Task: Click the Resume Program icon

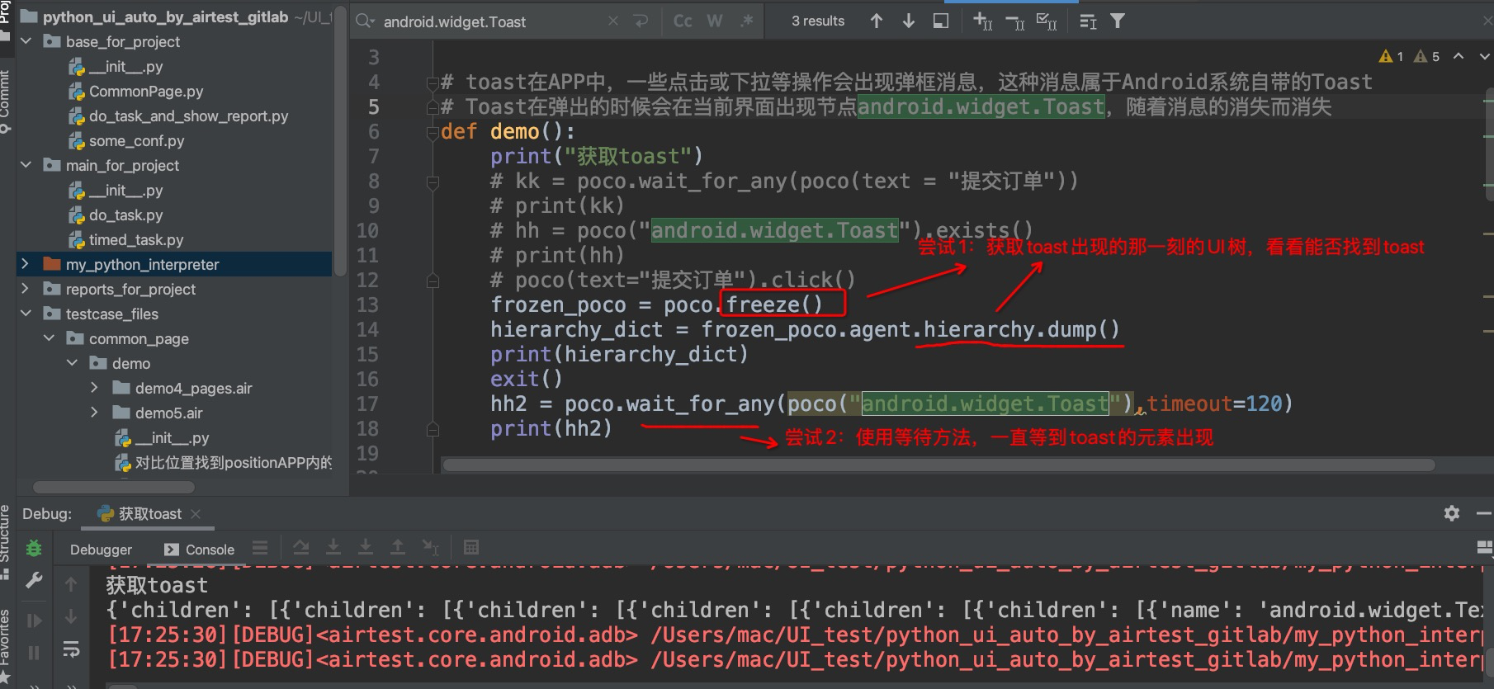Action: tap(34, 621)
